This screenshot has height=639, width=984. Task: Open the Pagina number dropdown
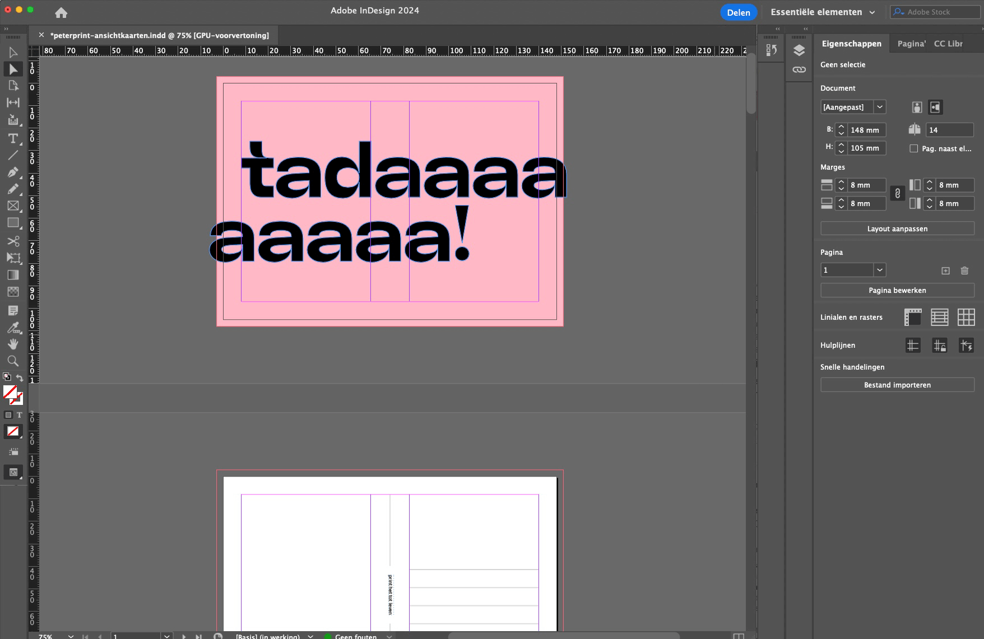(880, 270)
